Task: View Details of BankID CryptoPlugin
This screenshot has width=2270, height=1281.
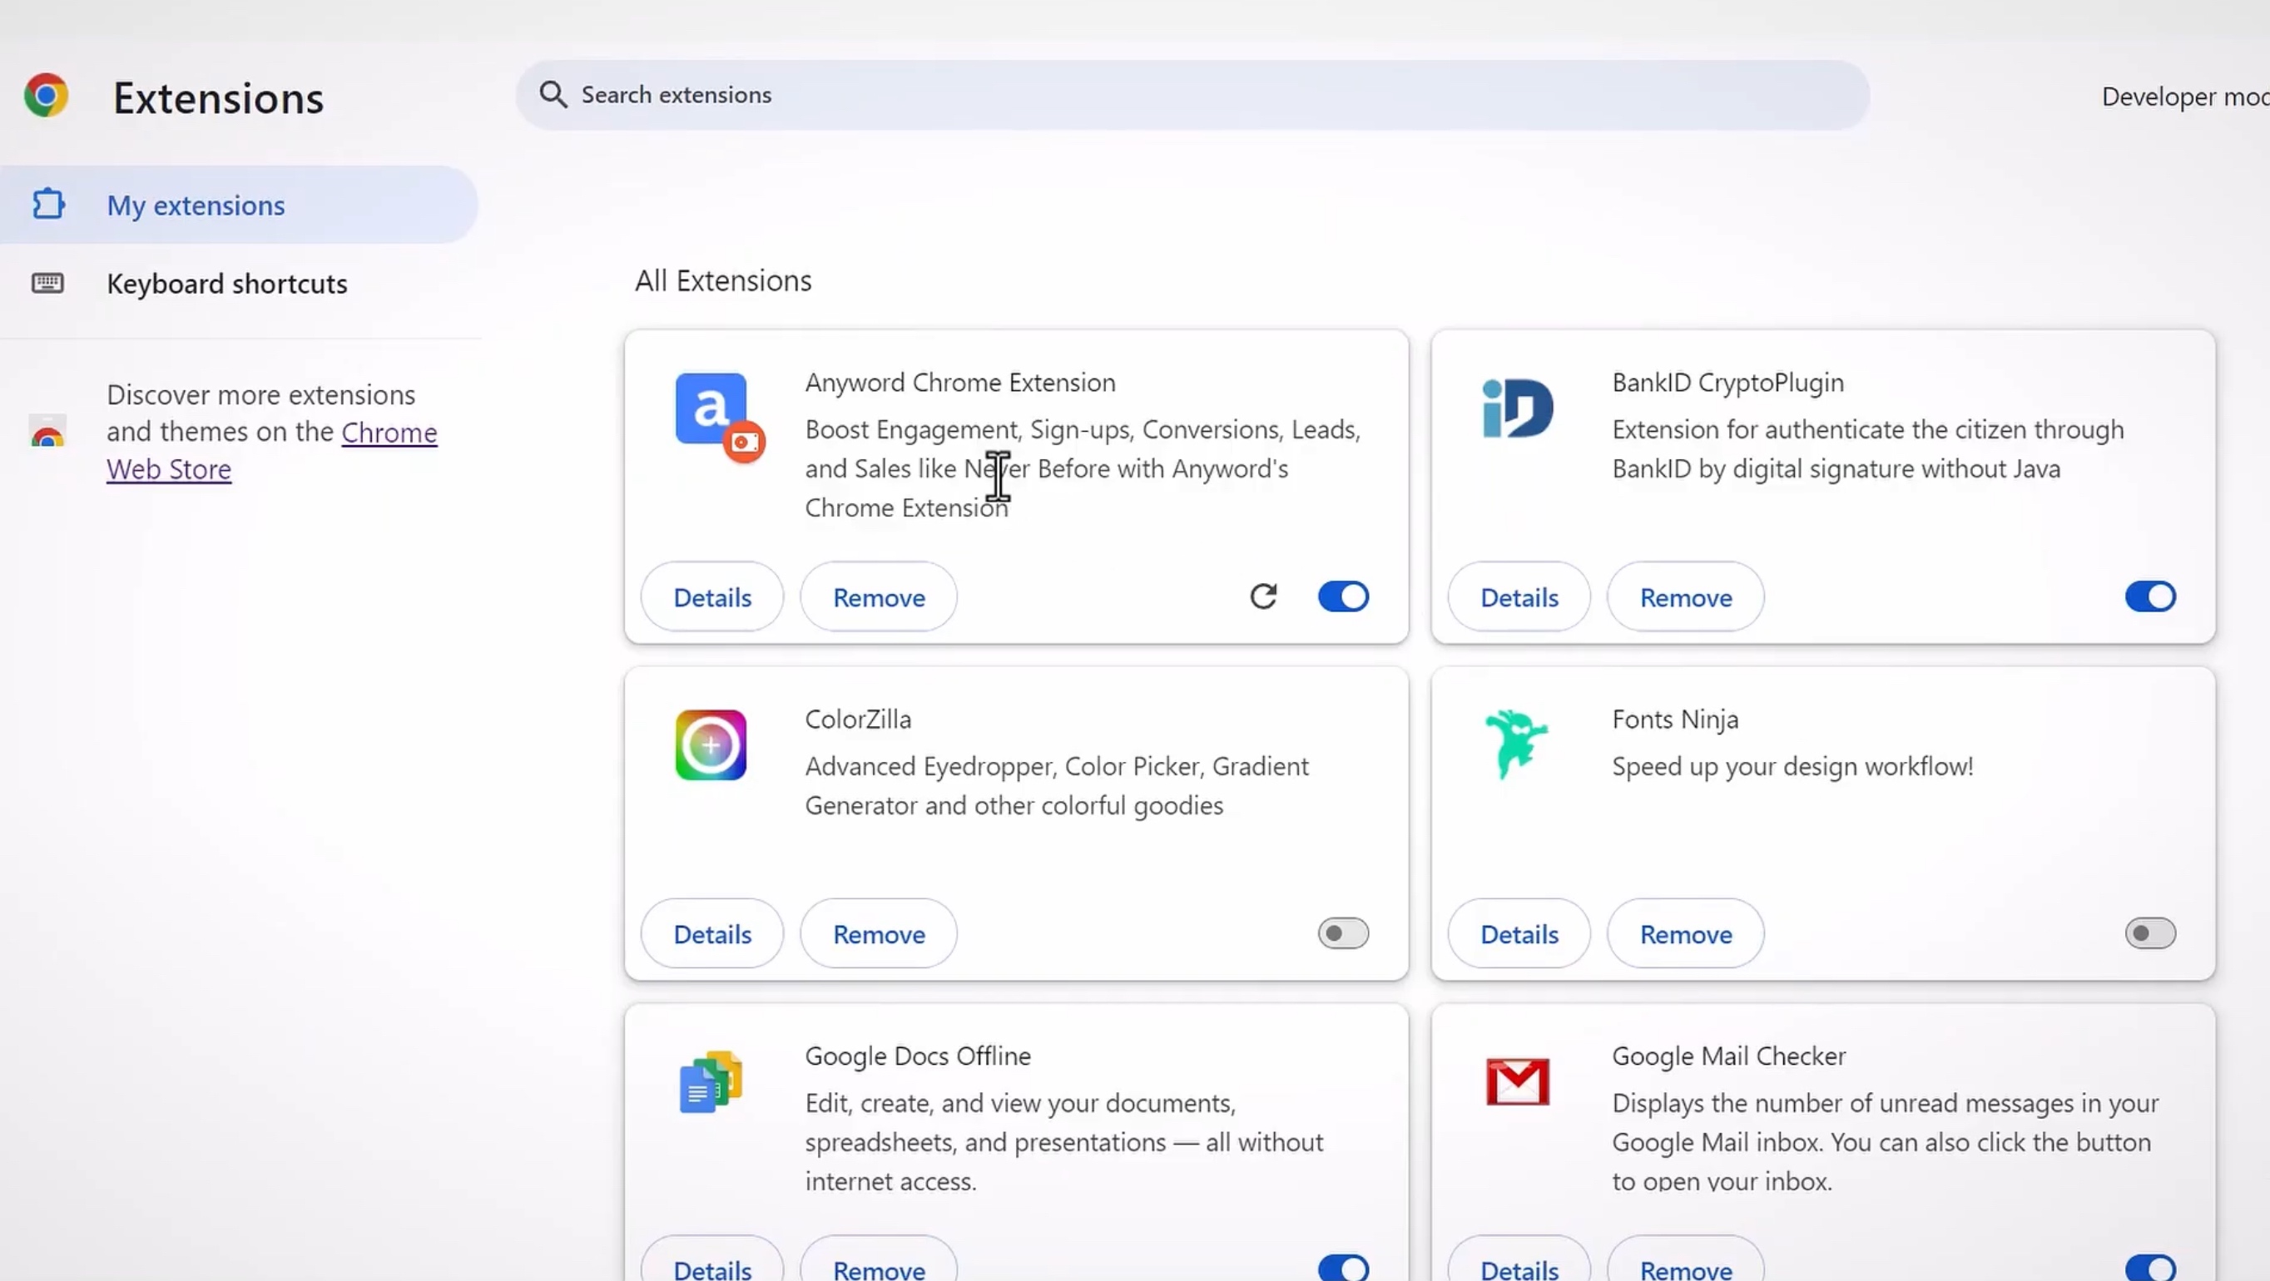Action: [1519, 596]
